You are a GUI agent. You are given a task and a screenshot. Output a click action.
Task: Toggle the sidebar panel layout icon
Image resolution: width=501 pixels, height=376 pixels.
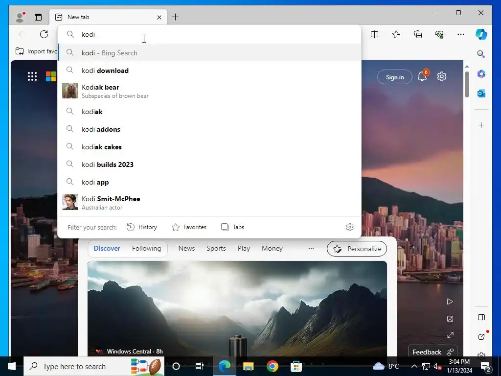click(x=481, y=317)
